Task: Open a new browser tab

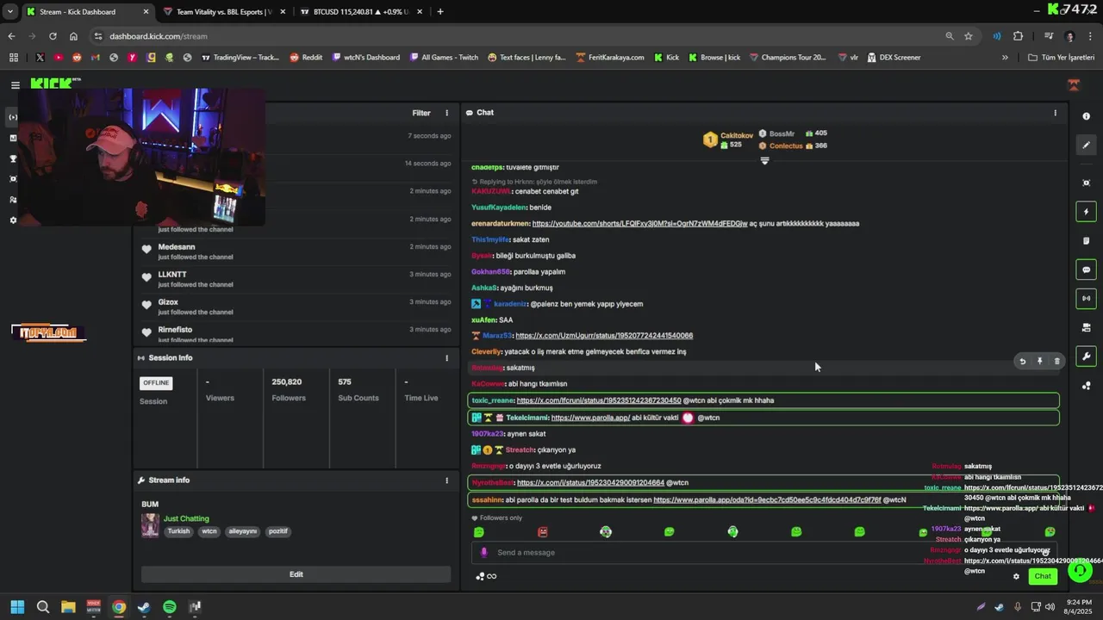Action: 440,12
